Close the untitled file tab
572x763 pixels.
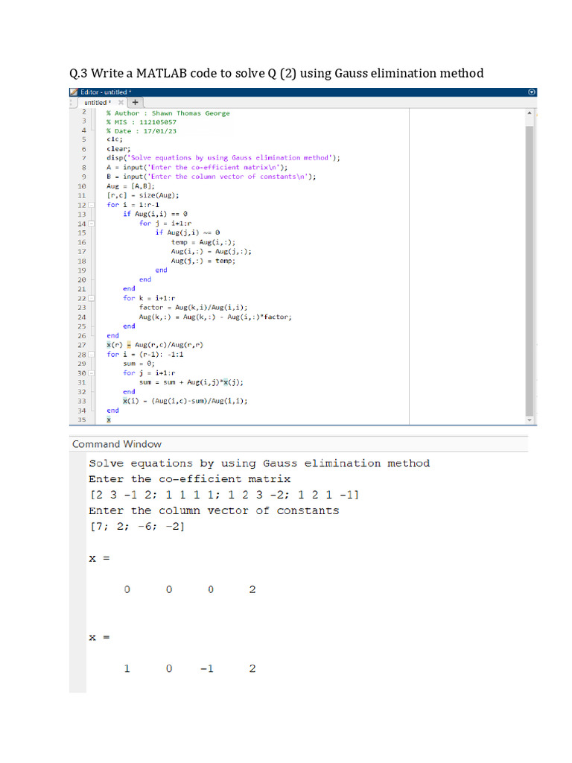click(121, 102)
